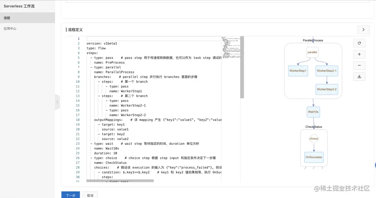
Task: Click the 'name: PreProcess' code line
Action: coord(109,63)
